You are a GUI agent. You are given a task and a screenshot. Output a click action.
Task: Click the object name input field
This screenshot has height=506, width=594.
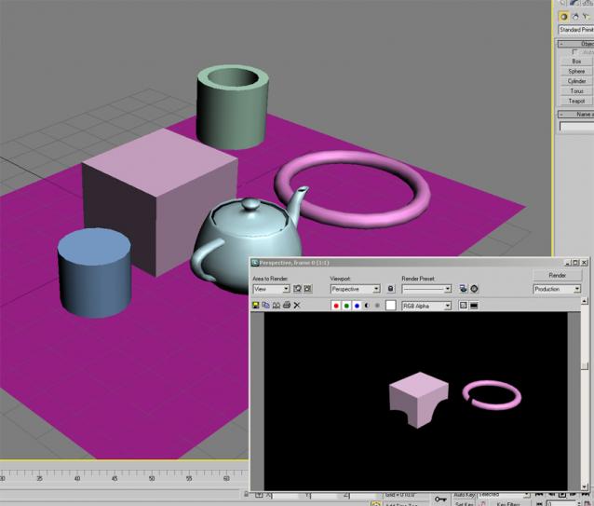pos(577,126)
